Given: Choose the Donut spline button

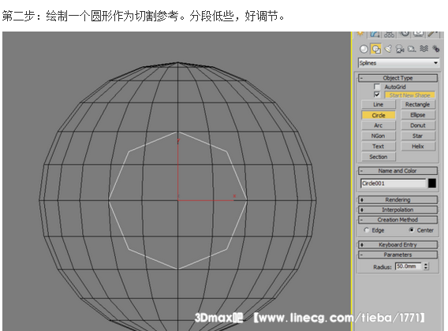Looking at the screenshot, I should click(x=418, y=125).
